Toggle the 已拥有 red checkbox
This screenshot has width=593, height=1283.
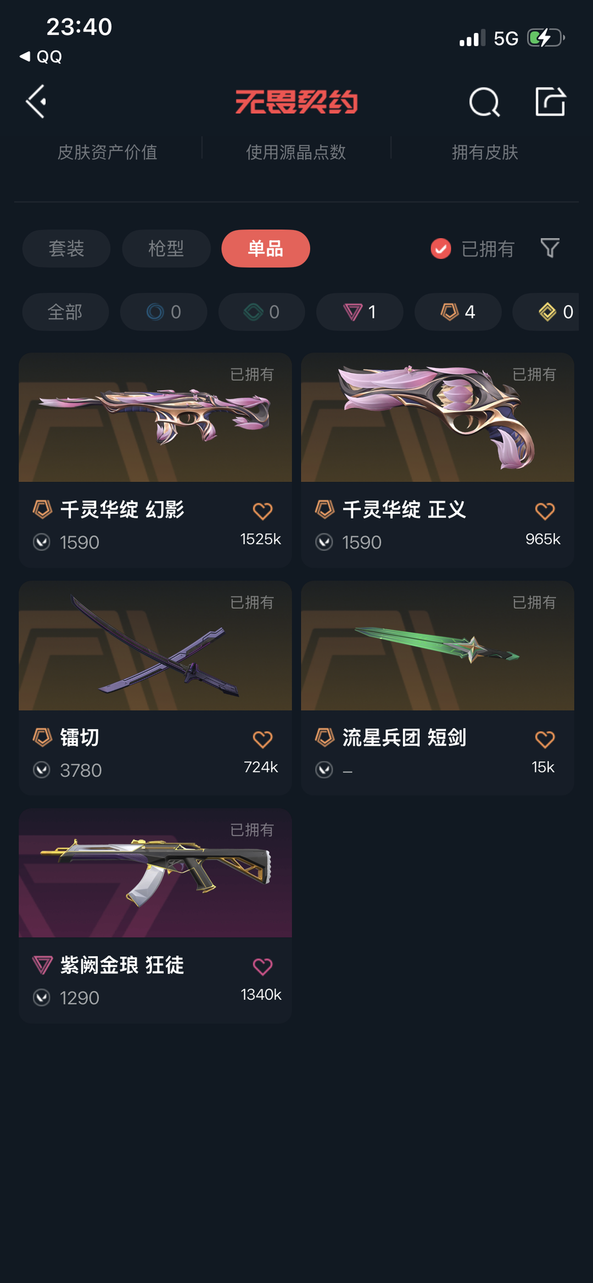(x=440, y=249)
